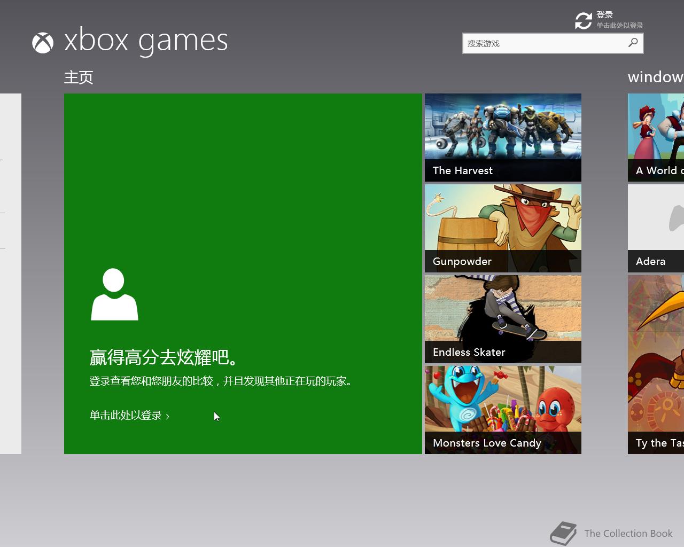The height and width of the screenshot is (547, 684).
Task: Click the Xbox logo icon
Action: pos(43,43)
